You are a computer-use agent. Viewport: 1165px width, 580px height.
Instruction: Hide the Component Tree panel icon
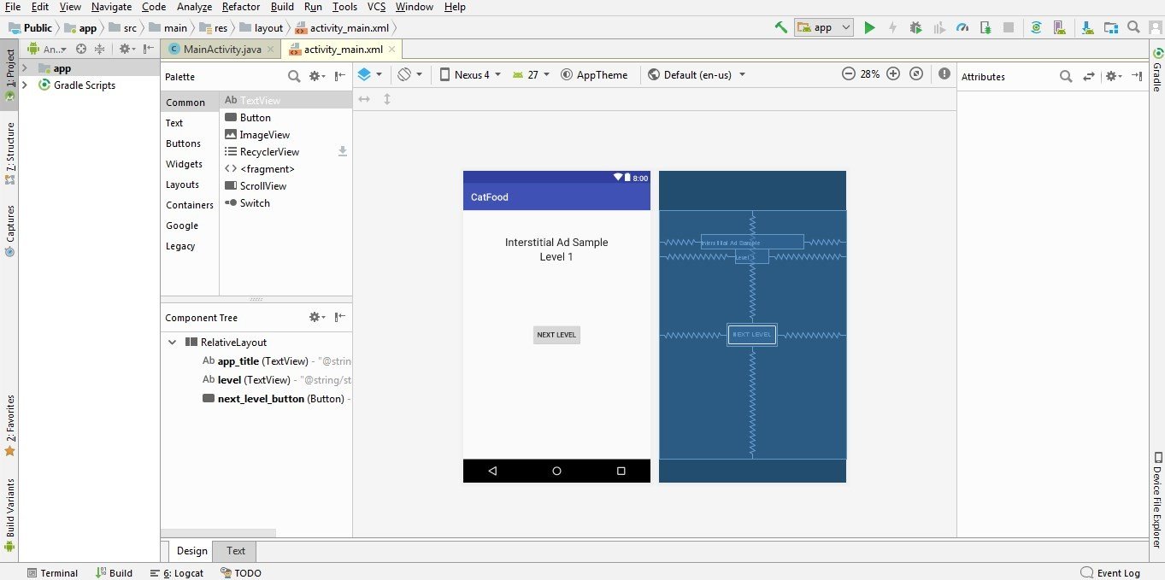(340, 317)
